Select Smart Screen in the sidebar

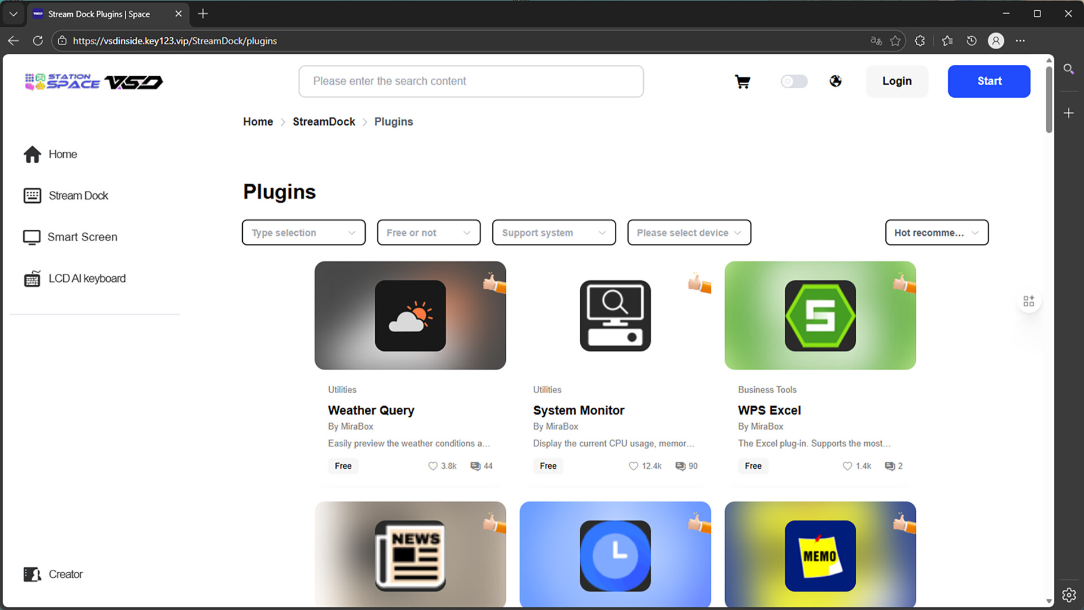(82, 237)
